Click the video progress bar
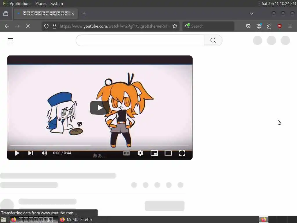297x223 pixels. [100, 146]
